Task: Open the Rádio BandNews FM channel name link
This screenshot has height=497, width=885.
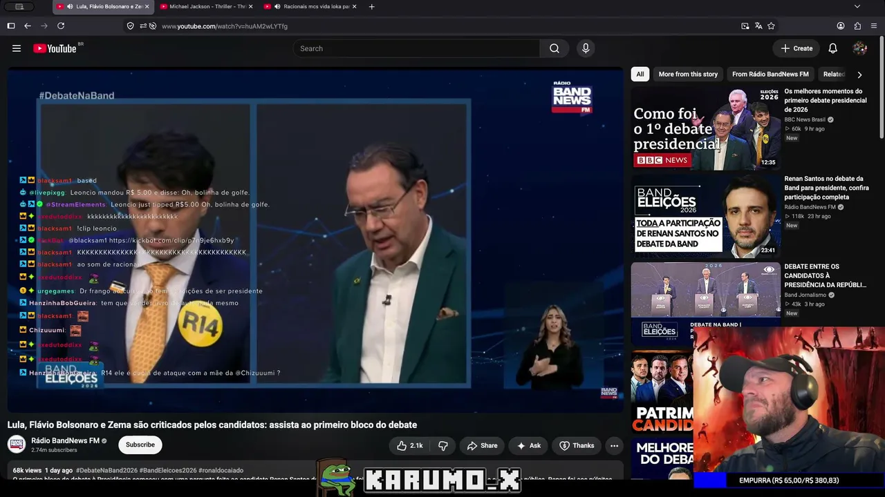Action: coord(65,440)
